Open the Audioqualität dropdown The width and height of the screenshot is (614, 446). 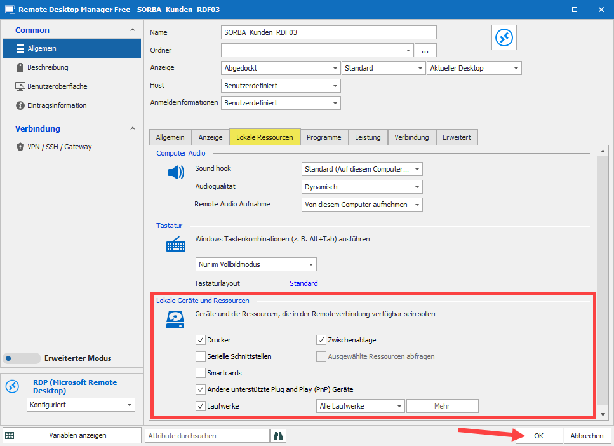pyautogui.click(x=362, y=187)
